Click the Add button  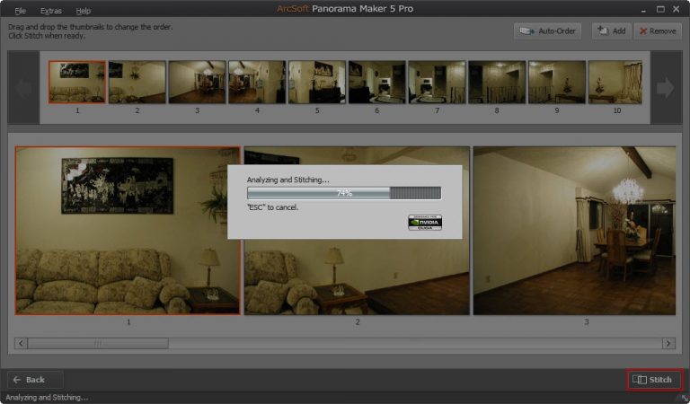[x=611, y=31]
